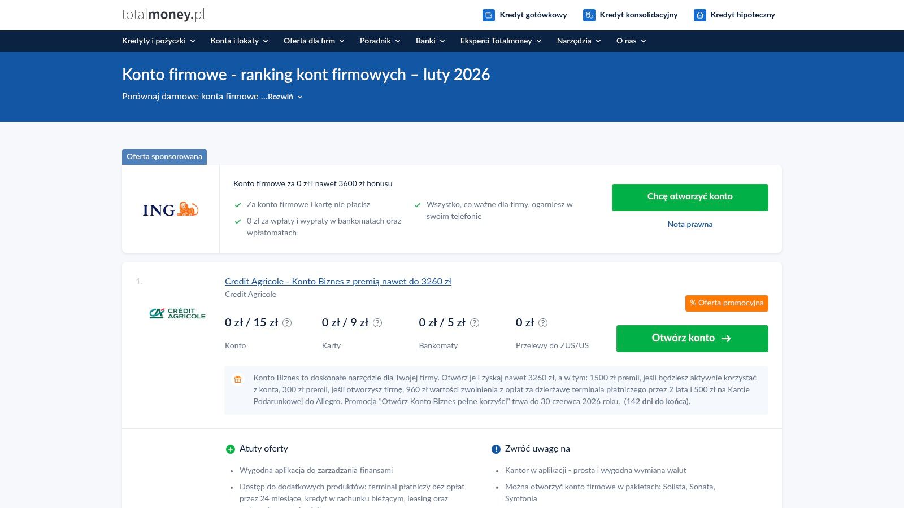Click the '0 zł / 5 zł' Bankomaty value
Screen dimensions: 904x508
tap(442, 322)
